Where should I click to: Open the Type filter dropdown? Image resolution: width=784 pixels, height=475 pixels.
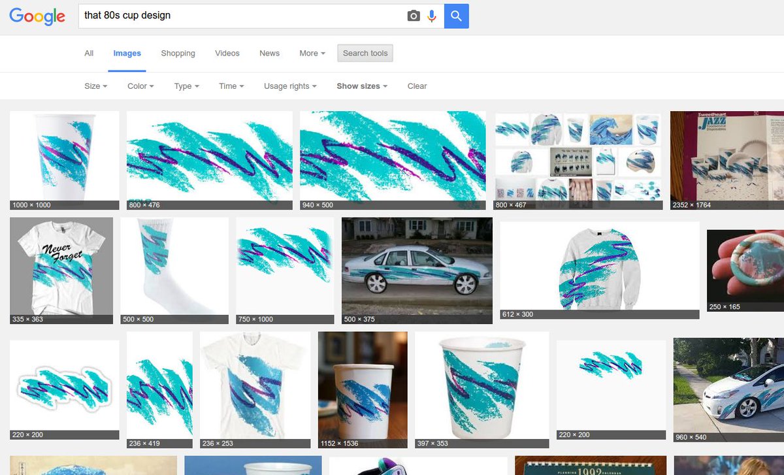point(186,86)
